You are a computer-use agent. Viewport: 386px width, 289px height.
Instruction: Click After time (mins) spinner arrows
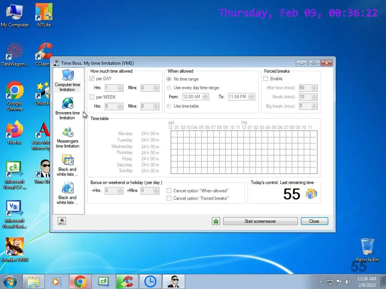(314, 88)
